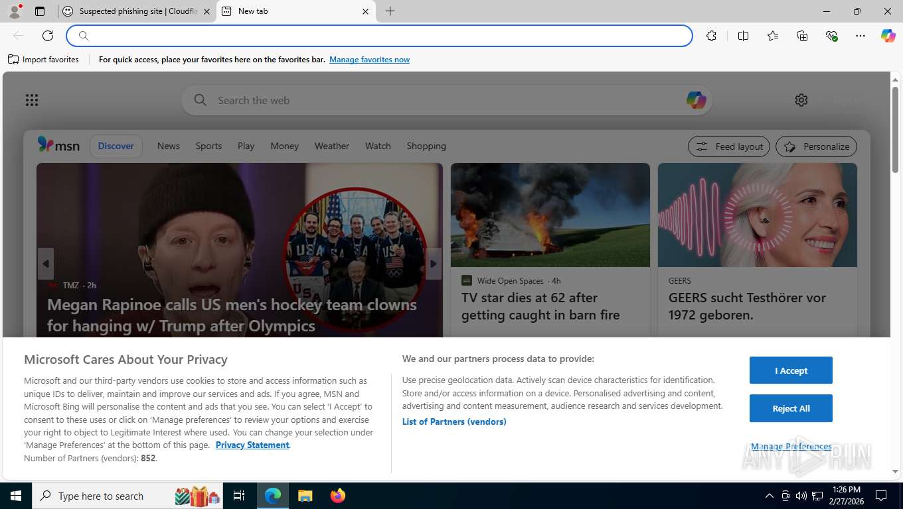Click the Reject All button
Viewport: 903px width, 509px height.
tap(791, 408)
